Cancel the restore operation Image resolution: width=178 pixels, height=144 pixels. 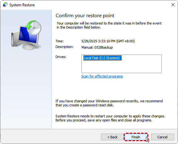pyautogui.click(x=163, y=137)
